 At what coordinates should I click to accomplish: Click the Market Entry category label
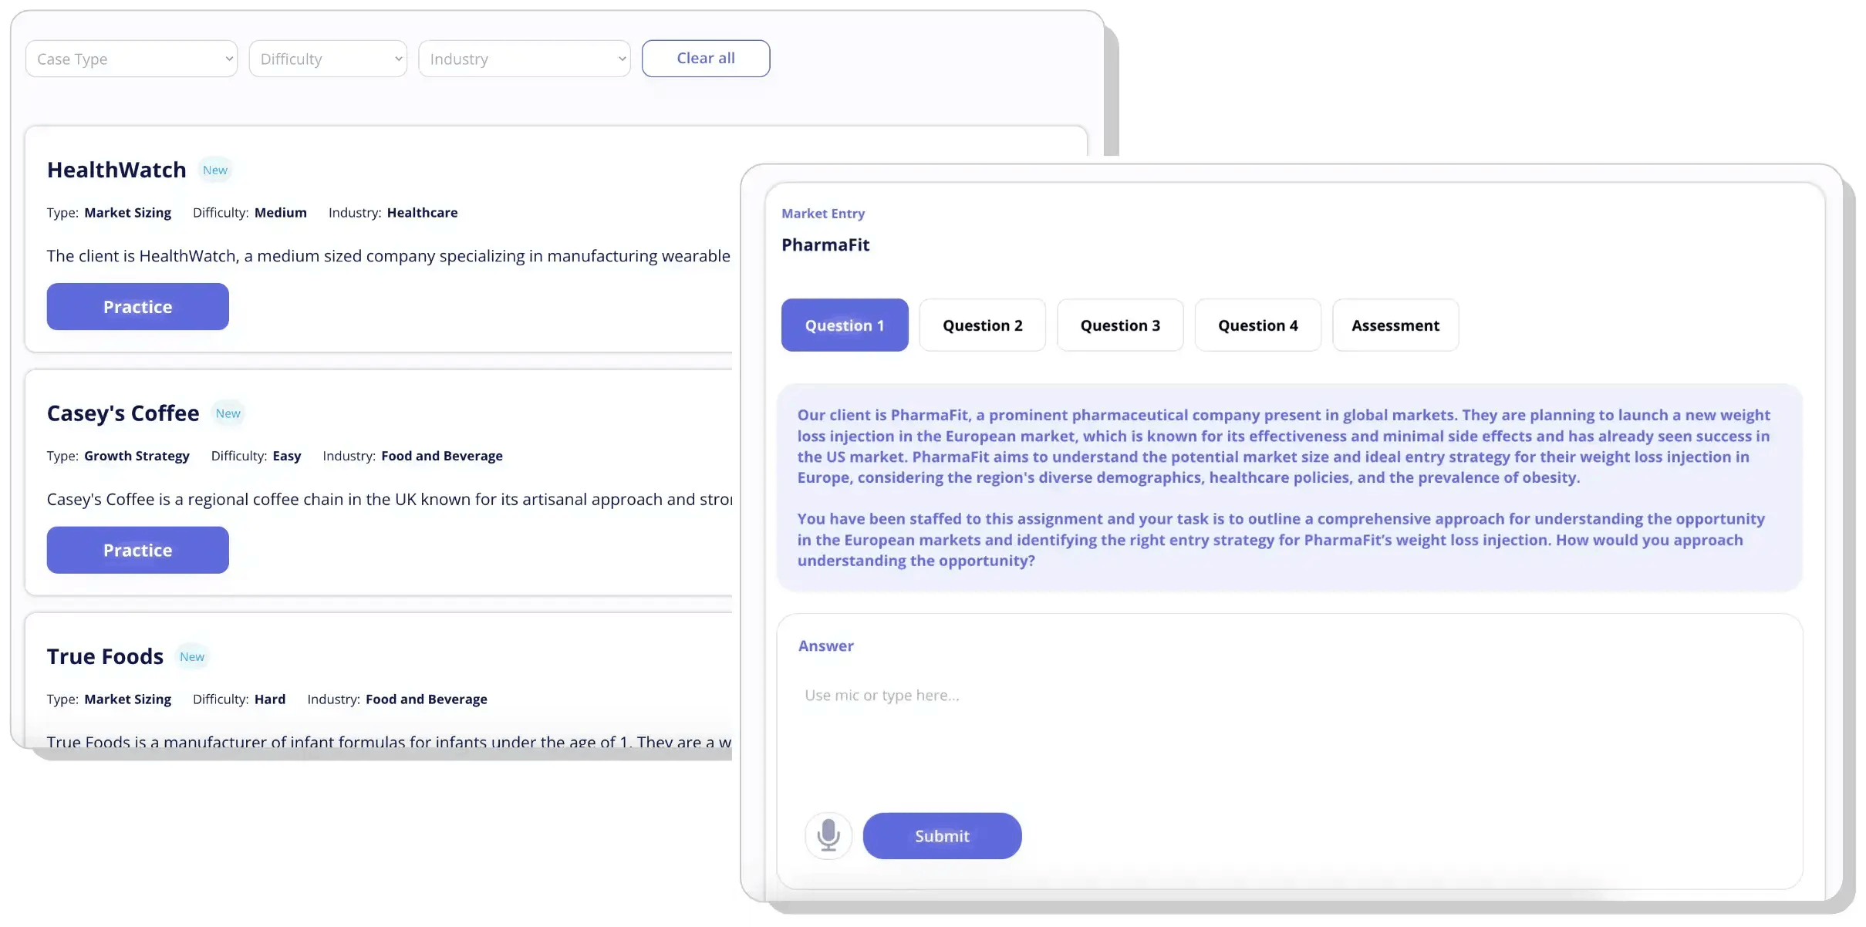point(822,214)
